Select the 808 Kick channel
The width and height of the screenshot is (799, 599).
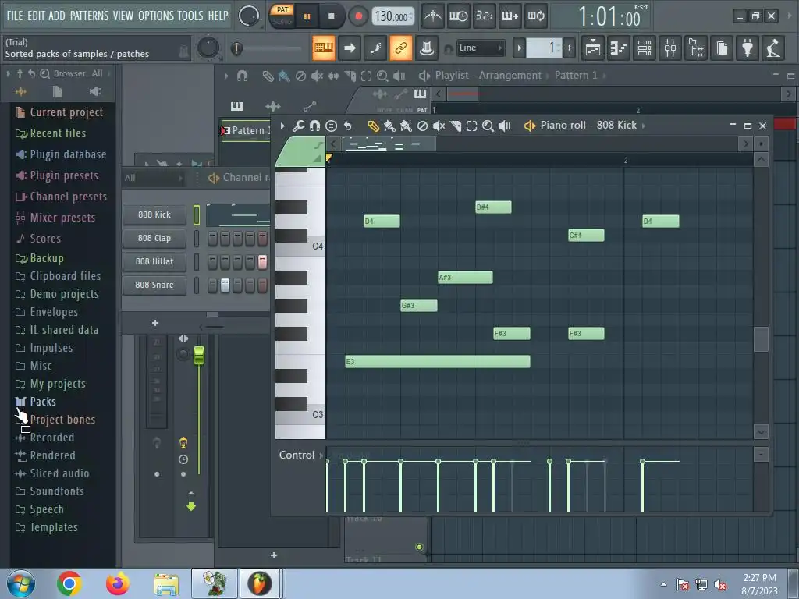click(x=154, y=214)
